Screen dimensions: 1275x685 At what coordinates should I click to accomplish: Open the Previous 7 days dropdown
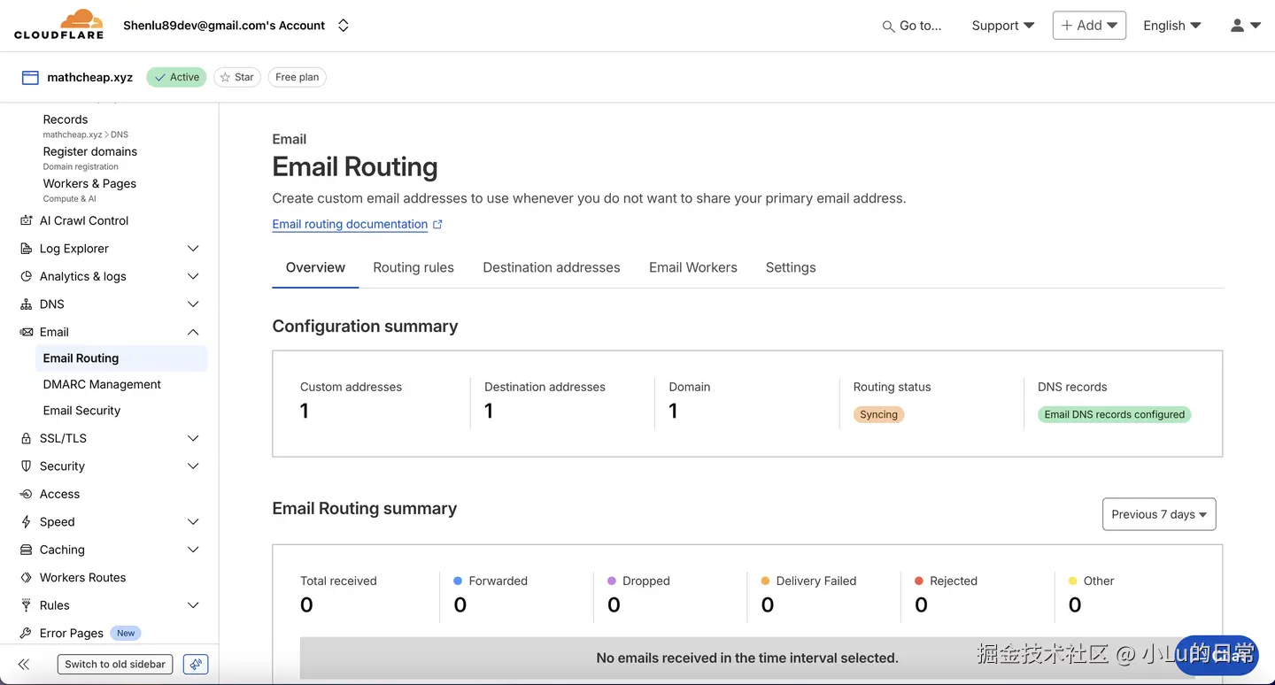coord(1158,514)
